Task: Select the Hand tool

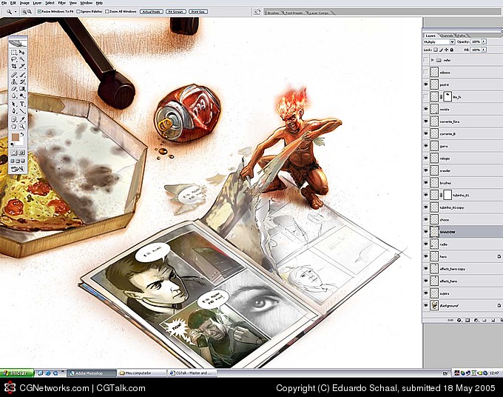Action: [x=14, y=127]
